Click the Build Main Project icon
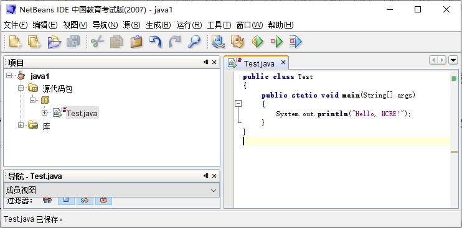 coord(219,42)
